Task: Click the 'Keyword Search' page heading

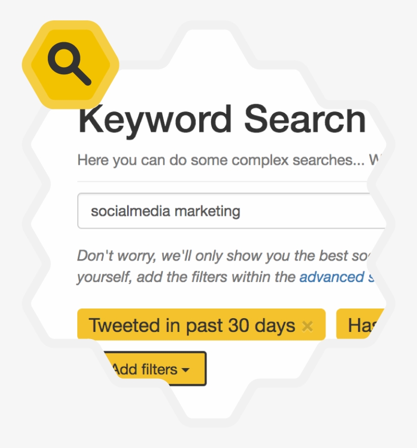Action: point(222,120)
